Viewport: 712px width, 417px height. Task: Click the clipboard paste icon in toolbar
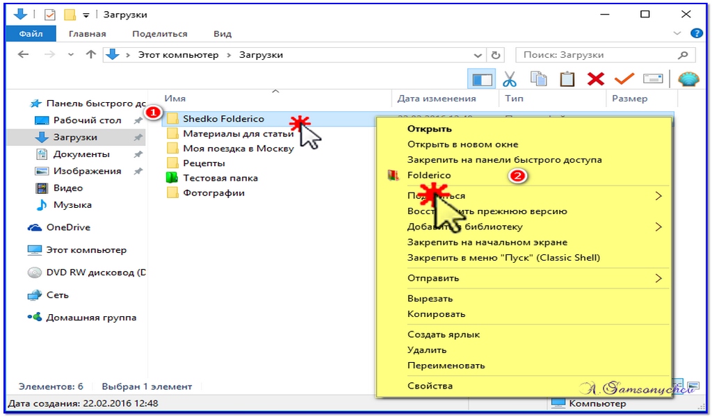point(567,79)
